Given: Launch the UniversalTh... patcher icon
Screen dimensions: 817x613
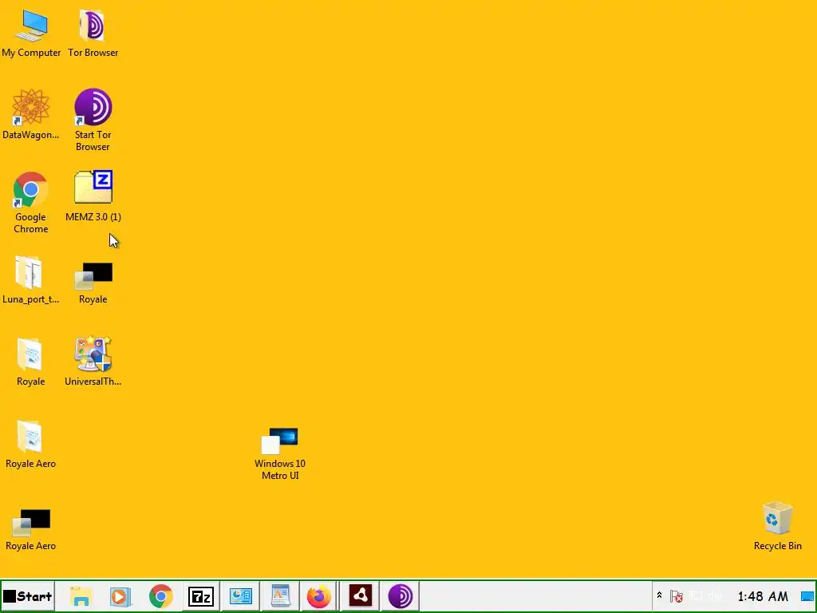Looking at the screenshot, I should (x=93, y=361).
